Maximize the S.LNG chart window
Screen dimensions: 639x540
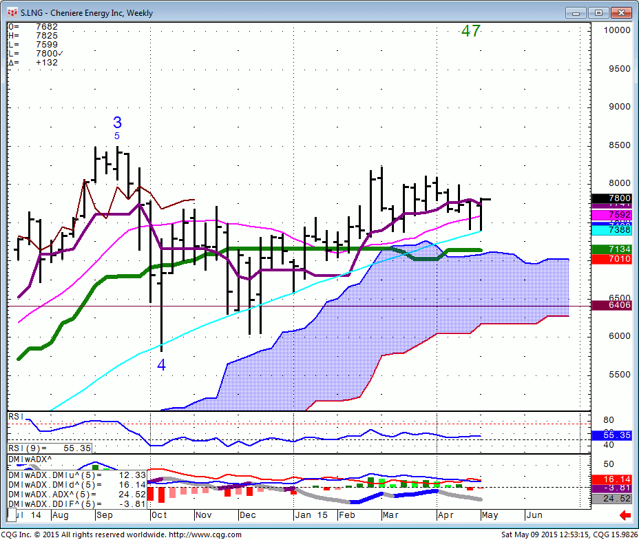pyautogui.click(x=598, y=13)
